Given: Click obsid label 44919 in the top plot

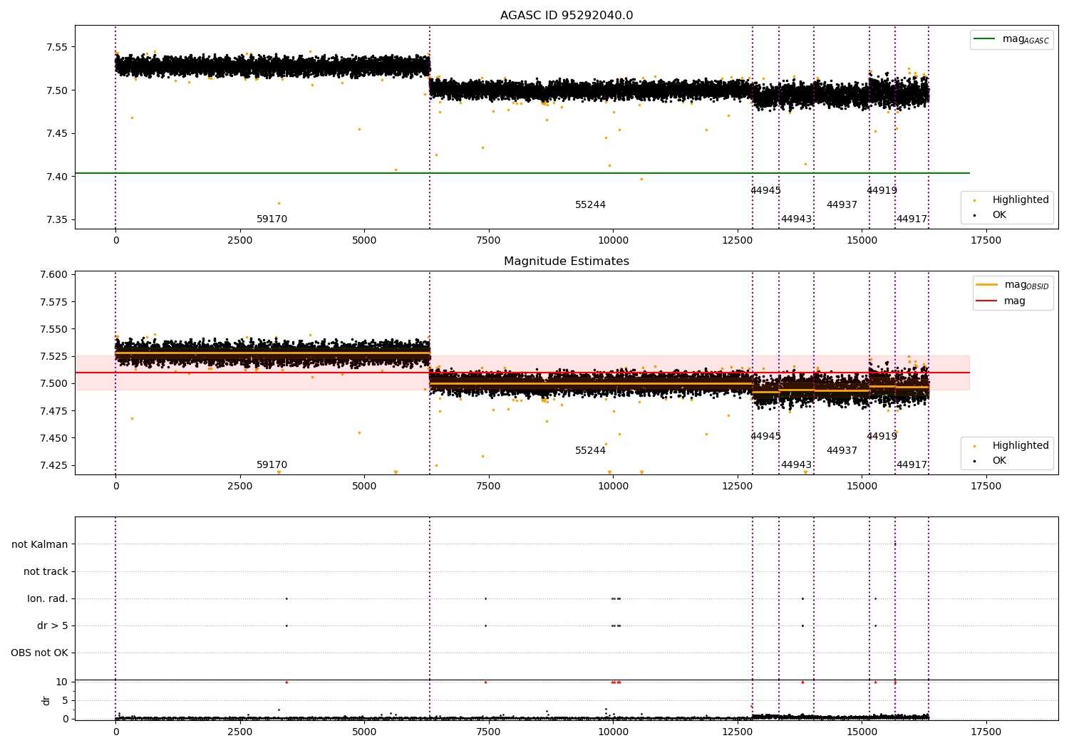Looking at the screenshot, I should pos(882,190).
